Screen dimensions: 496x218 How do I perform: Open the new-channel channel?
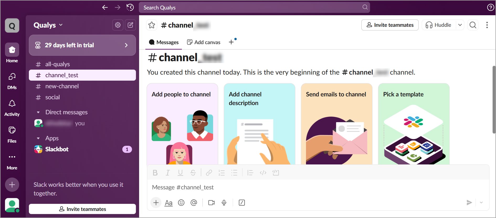click(82, 86)
